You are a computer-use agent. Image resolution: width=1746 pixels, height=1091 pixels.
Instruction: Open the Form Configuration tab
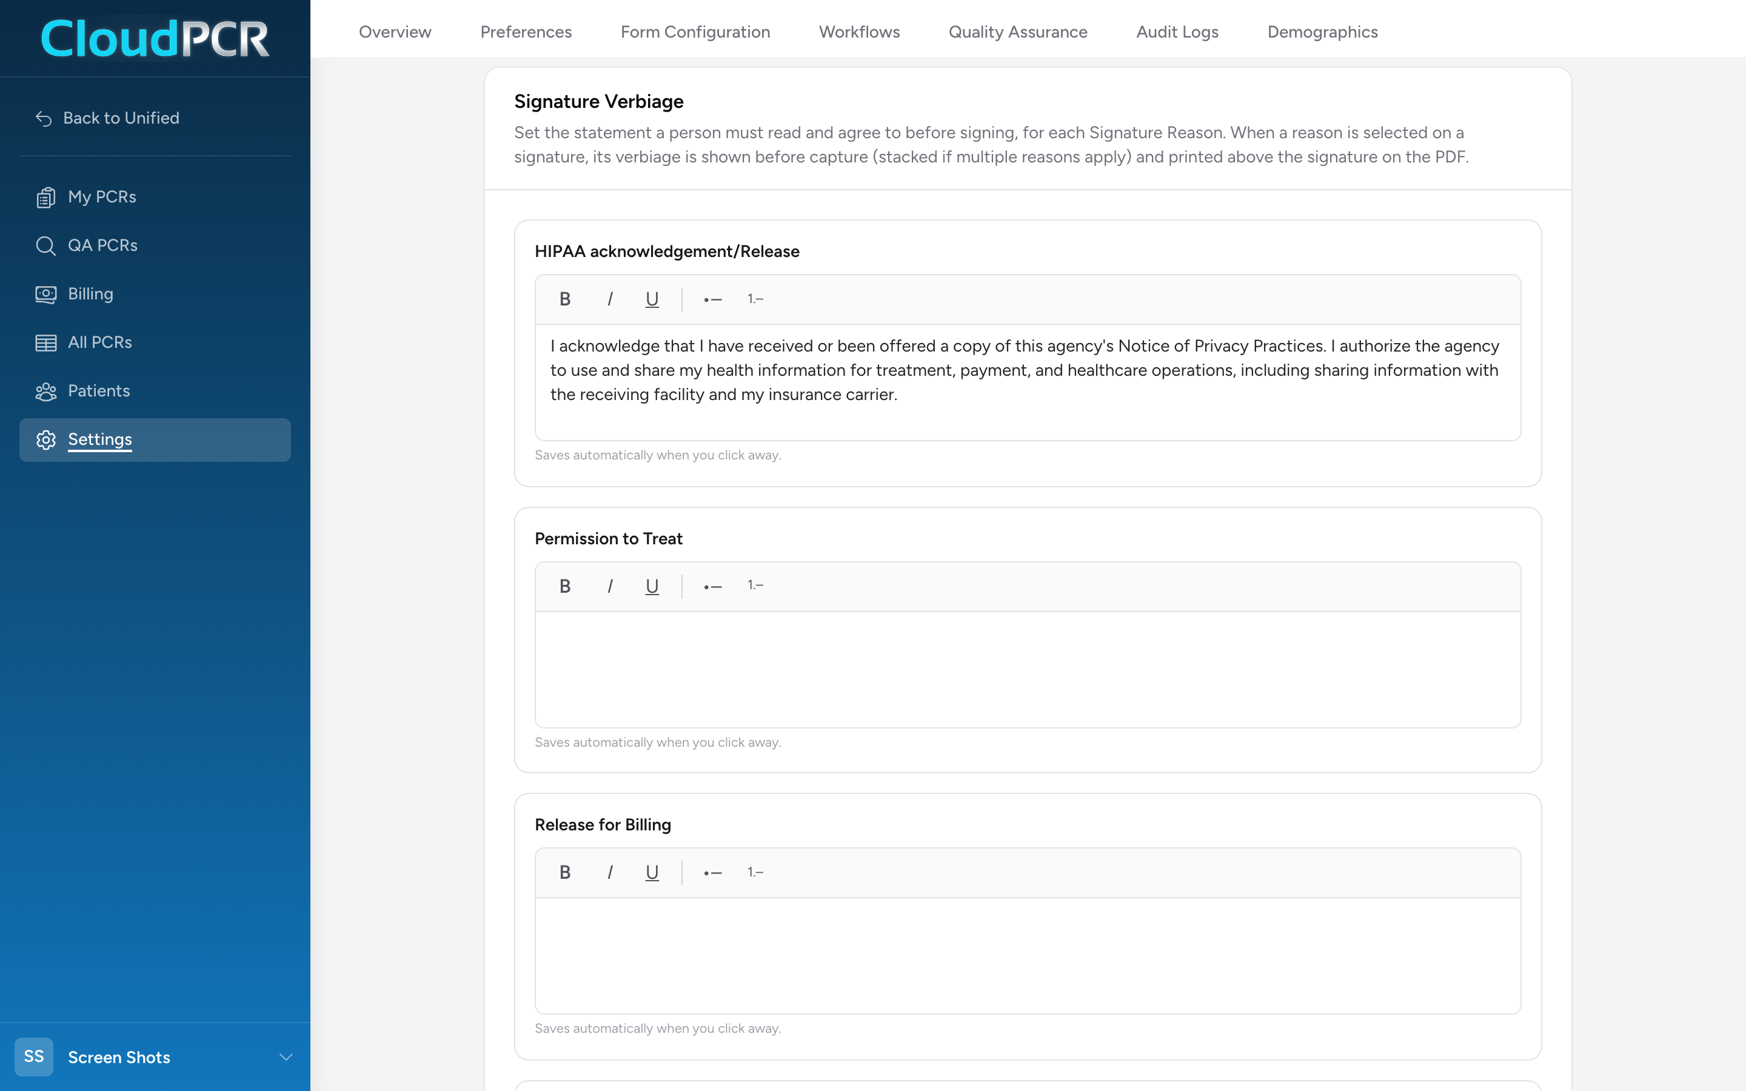695,32
